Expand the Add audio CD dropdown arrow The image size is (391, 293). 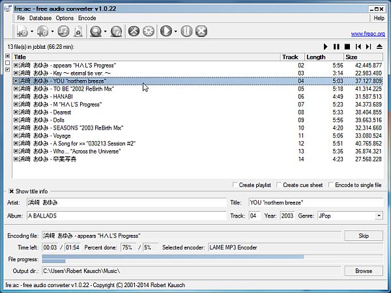click(52, 31)
